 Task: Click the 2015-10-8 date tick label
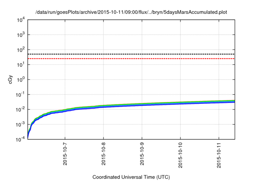[104, 154]
